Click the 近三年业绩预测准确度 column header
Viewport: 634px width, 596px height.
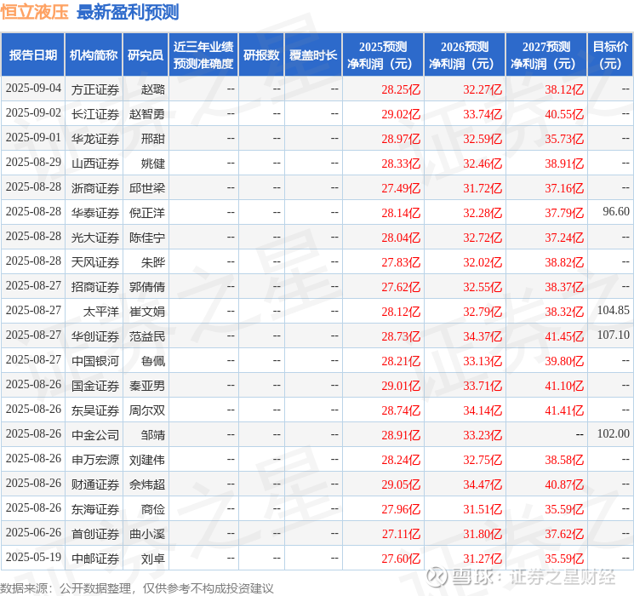203,55
